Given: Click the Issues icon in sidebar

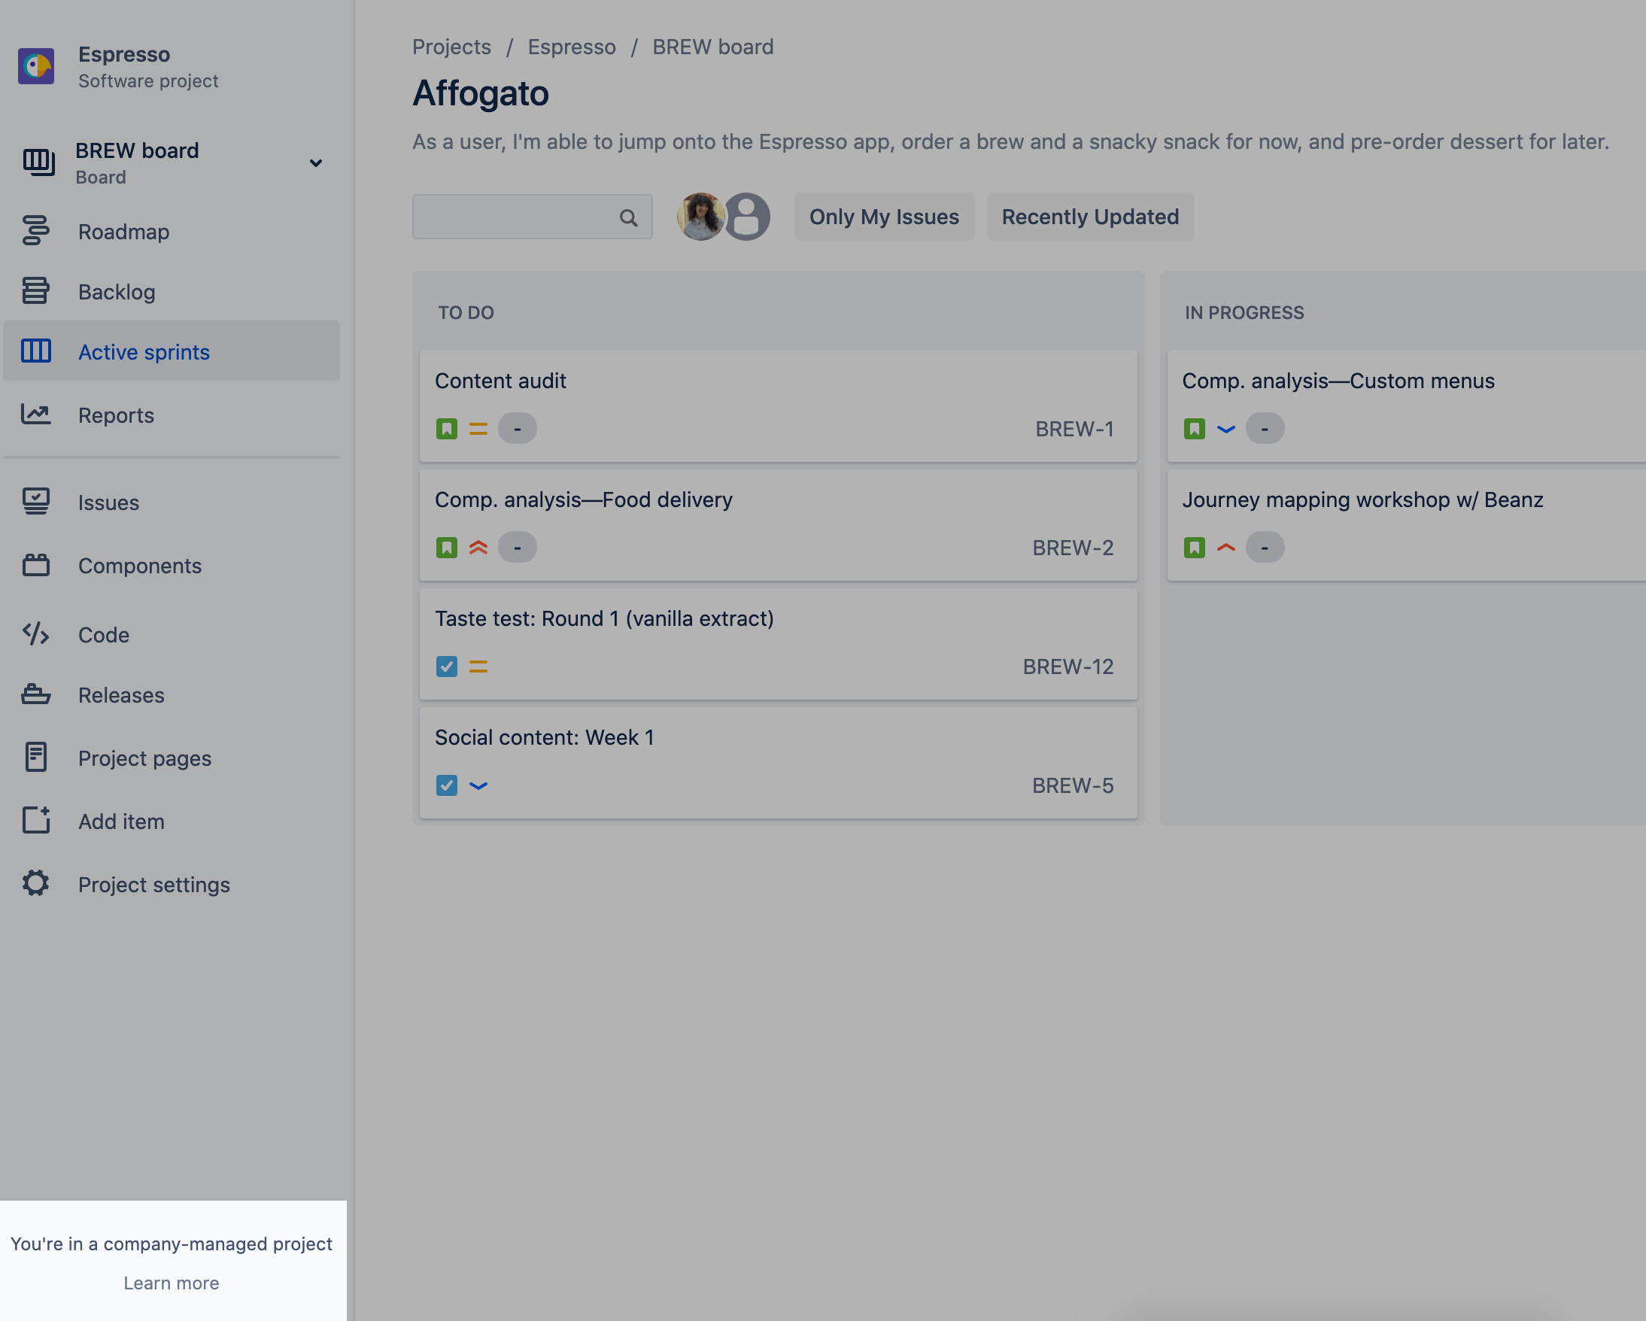Looking at the screenshot, I should click(36, 502).
